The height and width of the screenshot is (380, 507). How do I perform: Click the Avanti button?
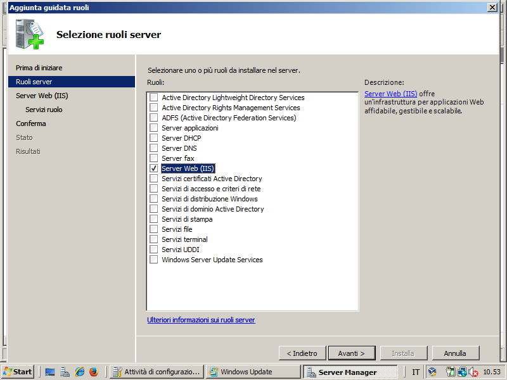[352, 353]
